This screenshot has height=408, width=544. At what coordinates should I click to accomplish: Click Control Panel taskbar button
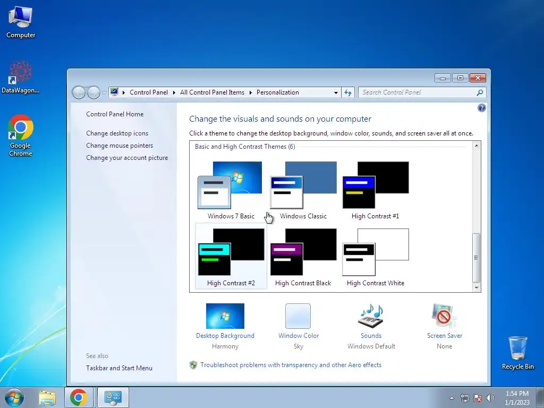[x=113, y=397]
